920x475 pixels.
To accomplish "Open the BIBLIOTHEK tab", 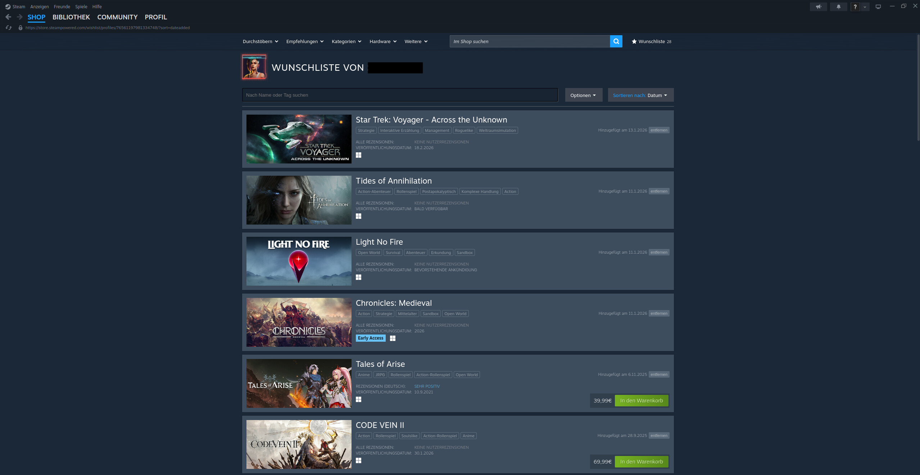I will click(71, 17).
